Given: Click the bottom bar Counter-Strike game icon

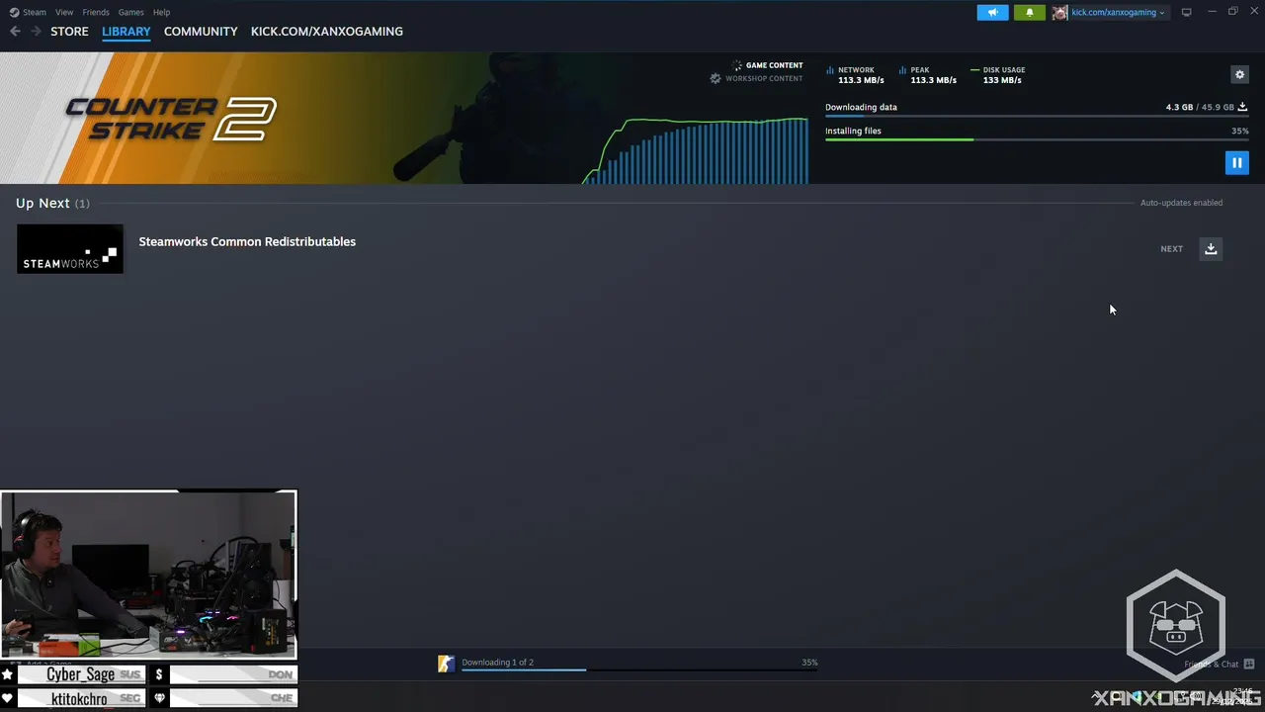Looking at the screenshot, I should (x=447, y=664).
